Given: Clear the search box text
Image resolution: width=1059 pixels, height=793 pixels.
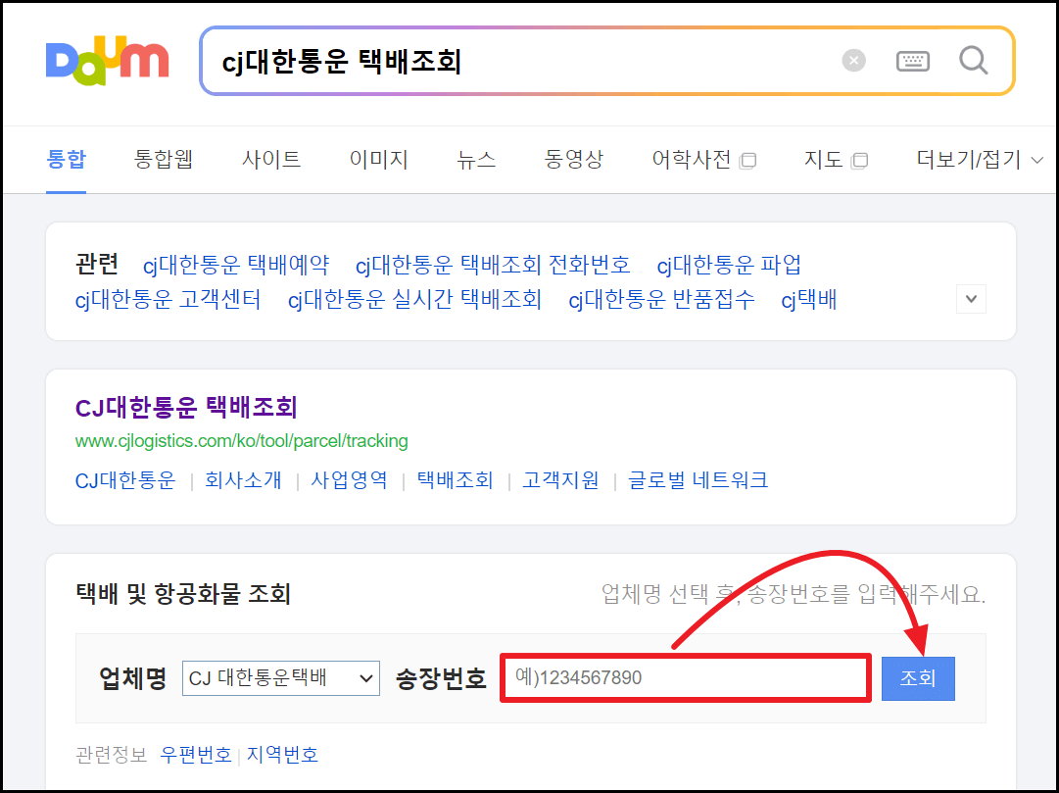Looking at the screenshot, I should (x=853, y=61).
